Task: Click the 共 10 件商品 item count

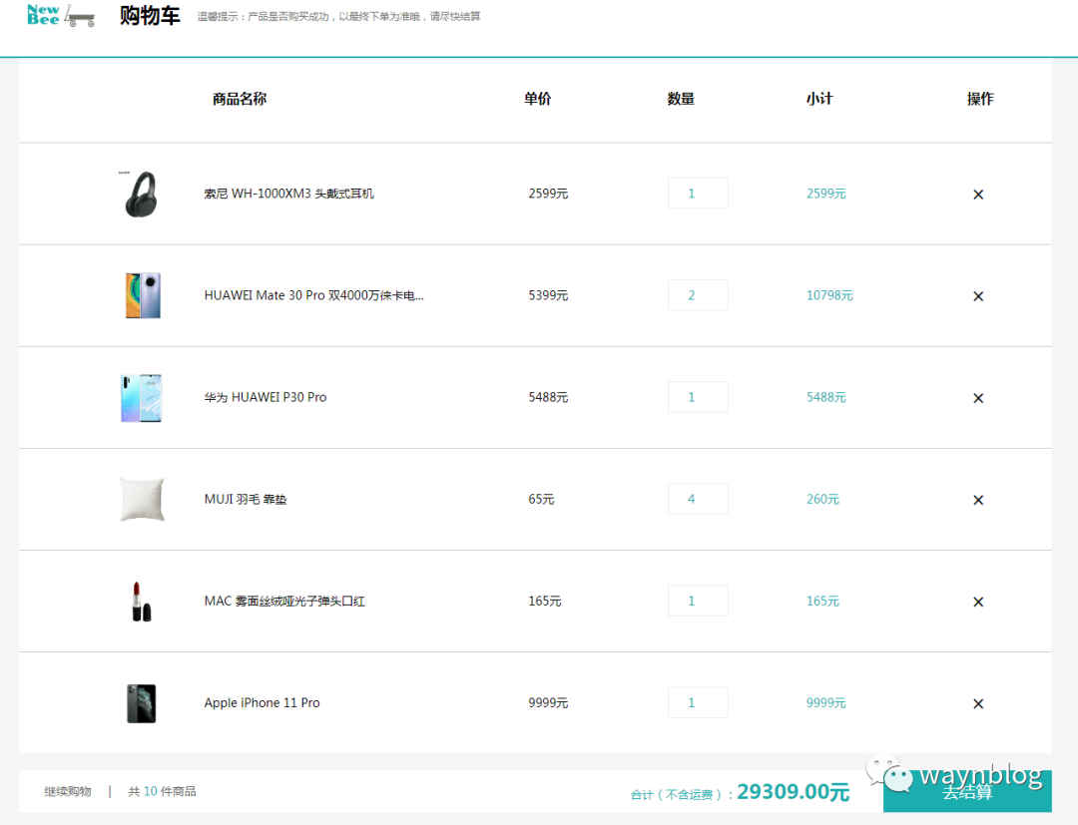Action: (162, 791)
